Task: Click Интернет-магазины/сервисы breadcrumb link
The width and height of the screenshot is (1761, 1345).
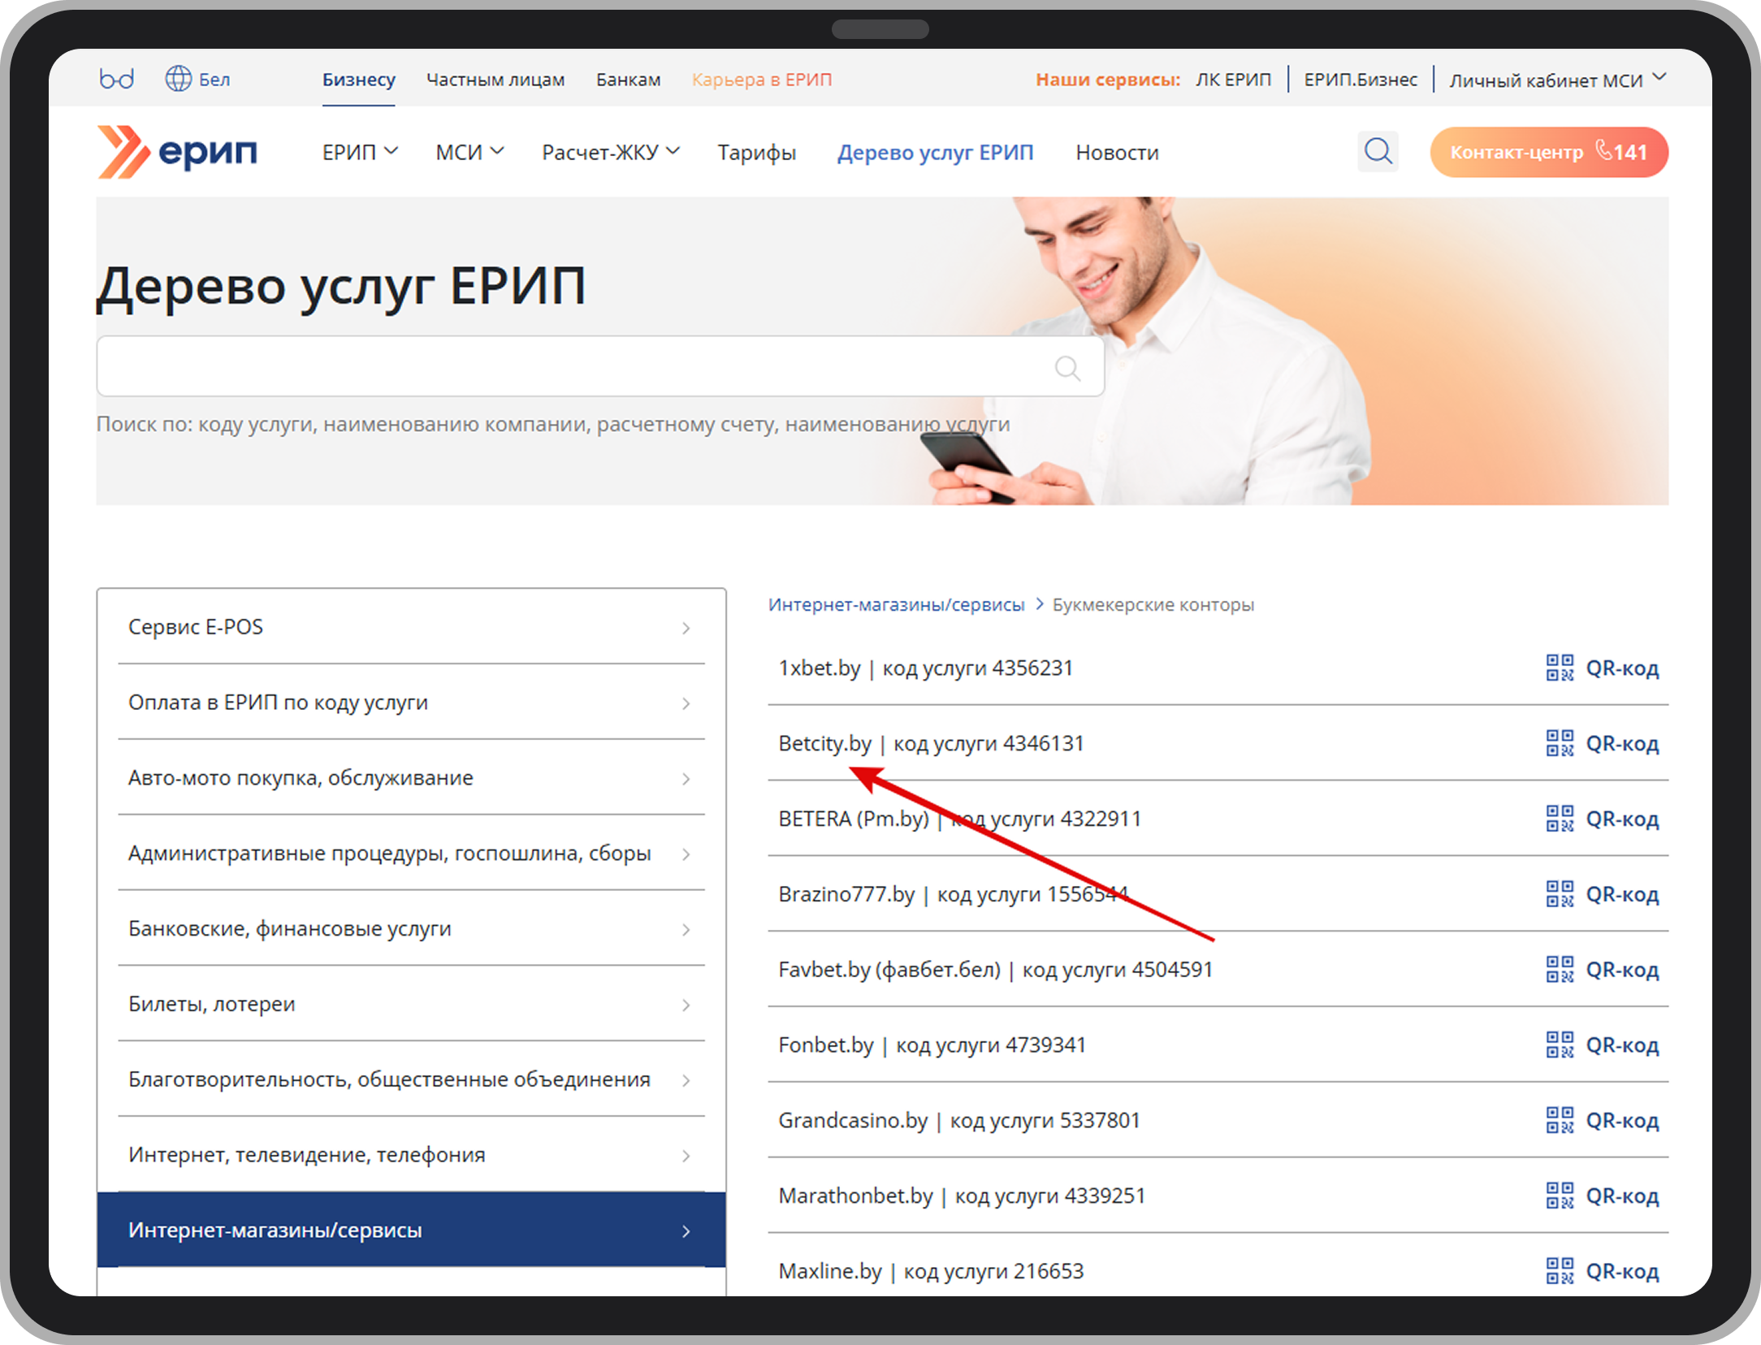Action: 896,604
